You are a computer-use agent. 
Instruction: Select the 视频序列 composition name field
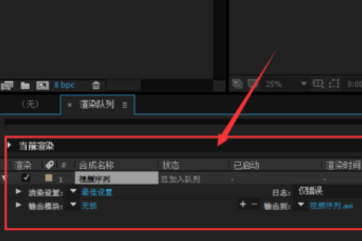click(x=116, y=178)
